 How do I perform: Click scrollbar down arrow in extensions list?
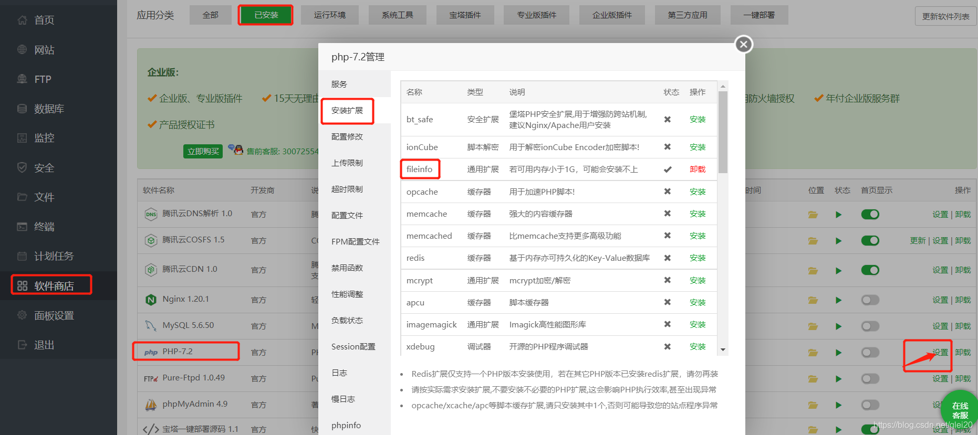[723, 350]
